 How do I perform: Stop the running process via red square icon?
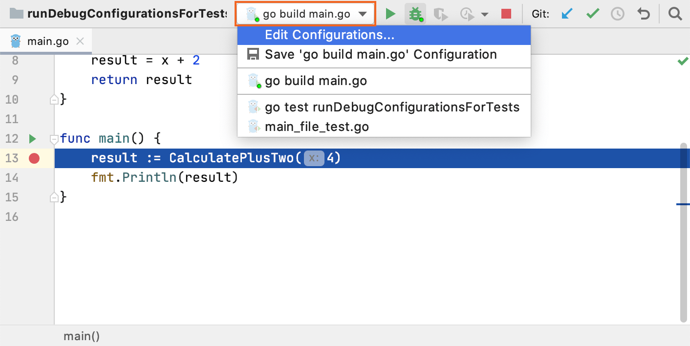[506, 13]
